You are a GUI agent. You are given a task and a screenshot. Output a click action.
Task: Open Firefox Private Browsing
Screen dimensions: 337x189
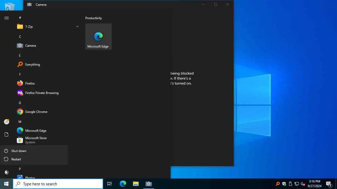pos(48,93)
